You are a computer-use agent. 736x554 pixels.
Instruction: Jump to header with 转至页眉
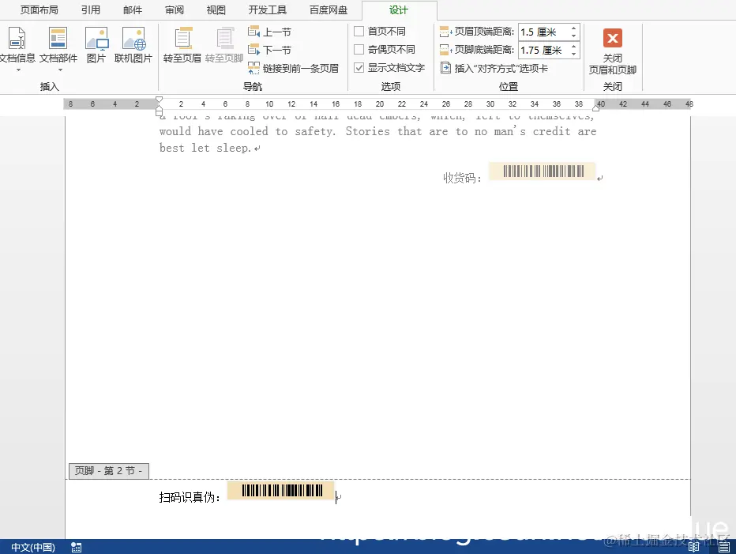(182, 45)
